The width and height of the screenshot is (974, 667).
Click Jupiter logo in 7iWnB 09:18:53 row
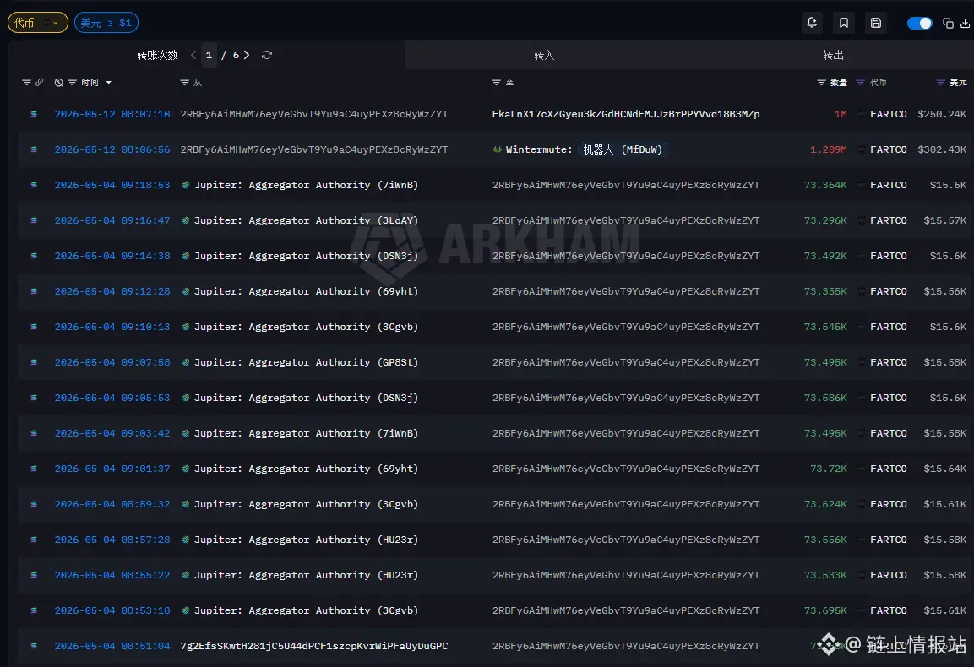pos(186,185)
